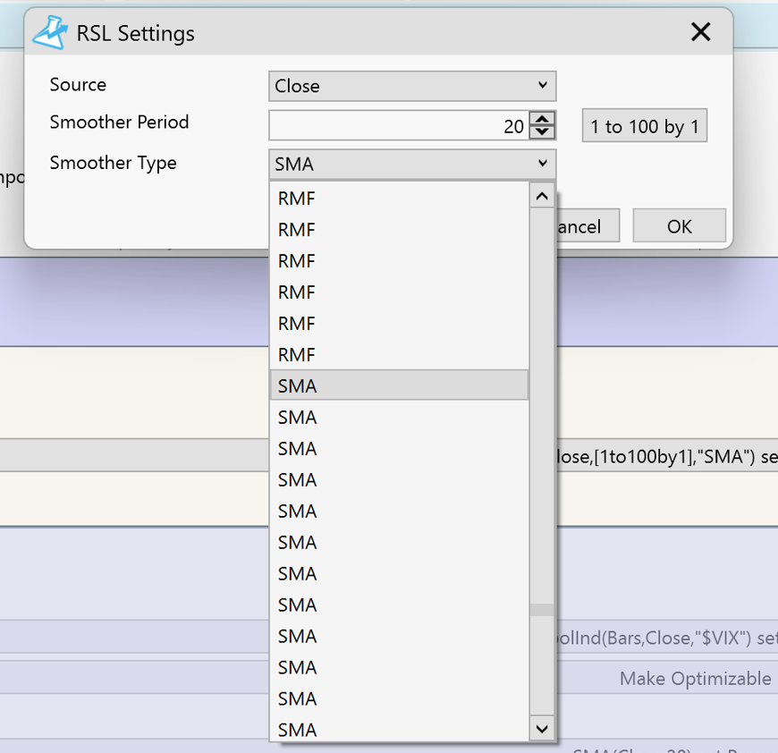Click the Smoother Period value field
The height and width of the screenshot is (753, 778).
coord(398,126)
